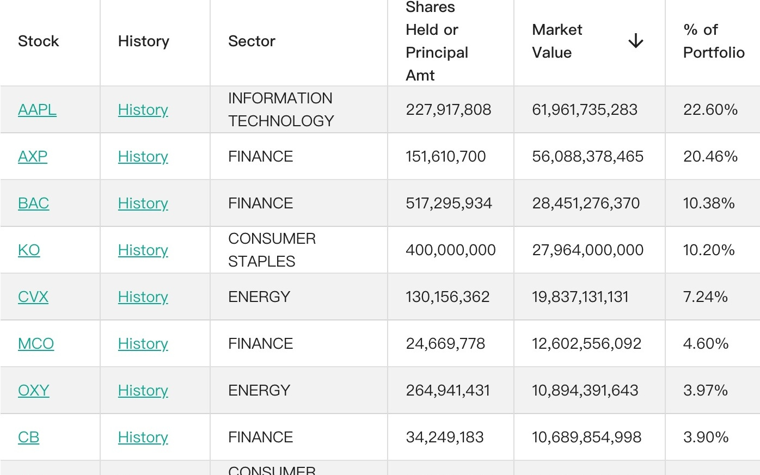Image resolution: width=760 pixels, height=475 pixels.
Task: Sort by Shares Held or Principal Amt
Action: (437, 41)
